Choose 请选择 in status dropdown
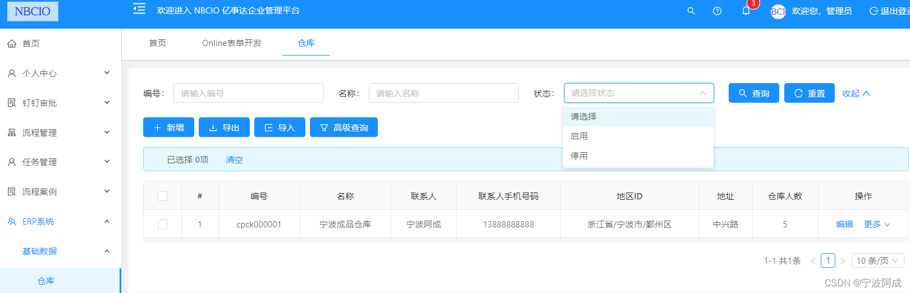 [x=638, y=117]
